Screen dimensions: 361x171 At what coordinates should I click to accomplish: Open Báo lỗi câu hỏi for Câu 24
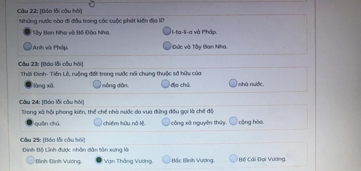pyautogui.click(x=63, y=102)
